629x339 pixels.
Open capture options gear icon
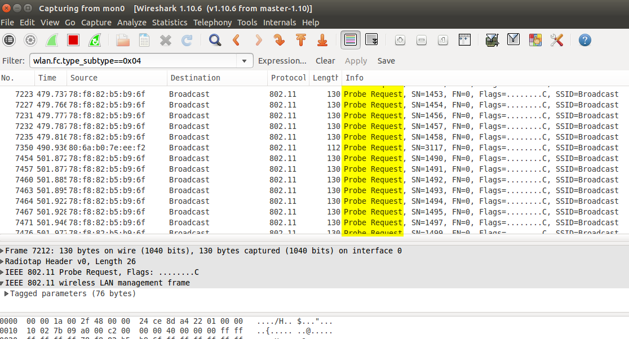(30, 40)
